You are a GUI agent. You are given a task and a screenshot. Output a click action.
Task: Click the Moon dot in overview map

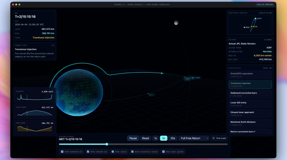pyautogui.click(x=244, y=28)
